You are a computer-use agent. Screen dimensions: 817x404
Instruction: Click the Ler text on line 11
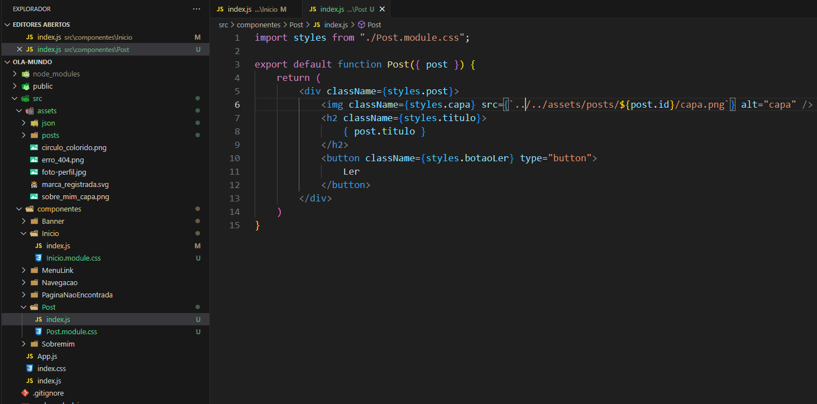(x=351, y=171)
